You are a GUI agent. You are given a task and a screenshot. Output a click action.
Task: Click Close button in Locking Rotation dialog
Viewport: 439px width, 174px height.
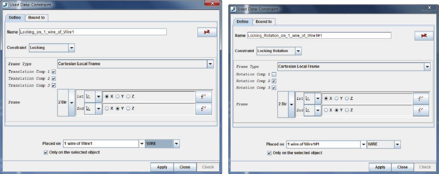(402, 167)
